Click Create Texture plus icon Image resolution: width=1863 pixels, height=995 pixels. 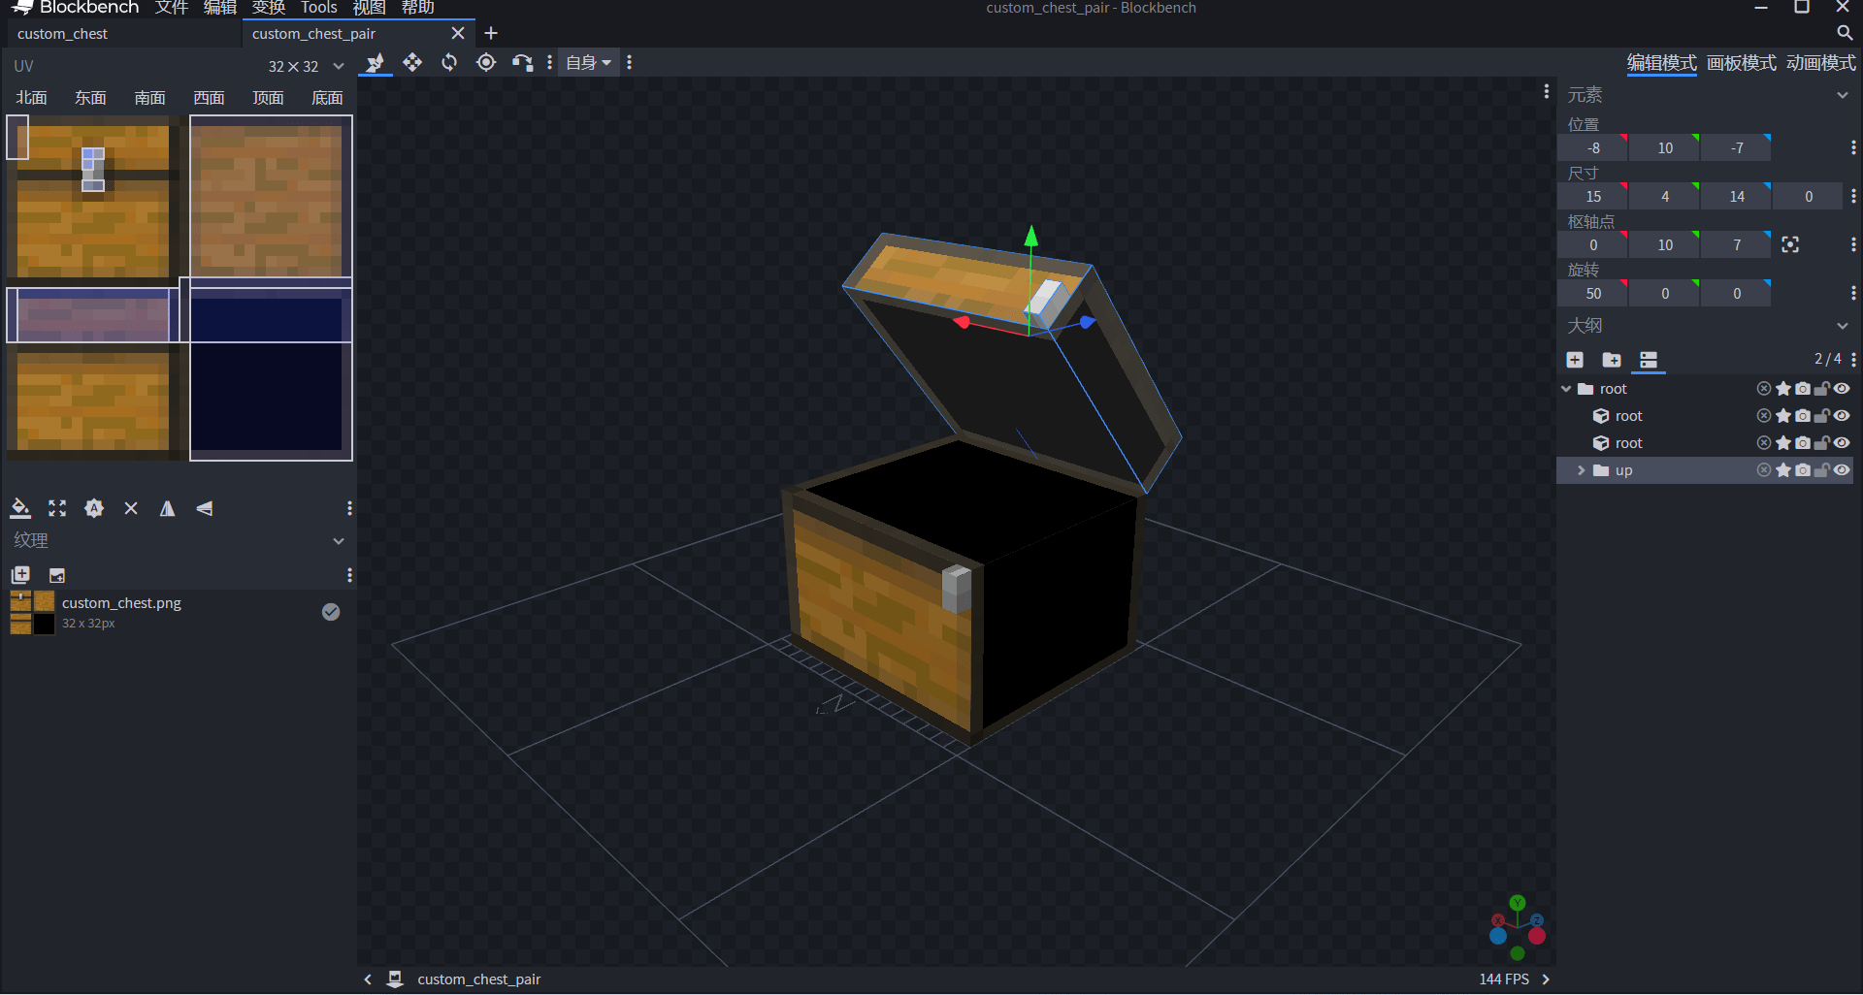click(x=20, y=575)
